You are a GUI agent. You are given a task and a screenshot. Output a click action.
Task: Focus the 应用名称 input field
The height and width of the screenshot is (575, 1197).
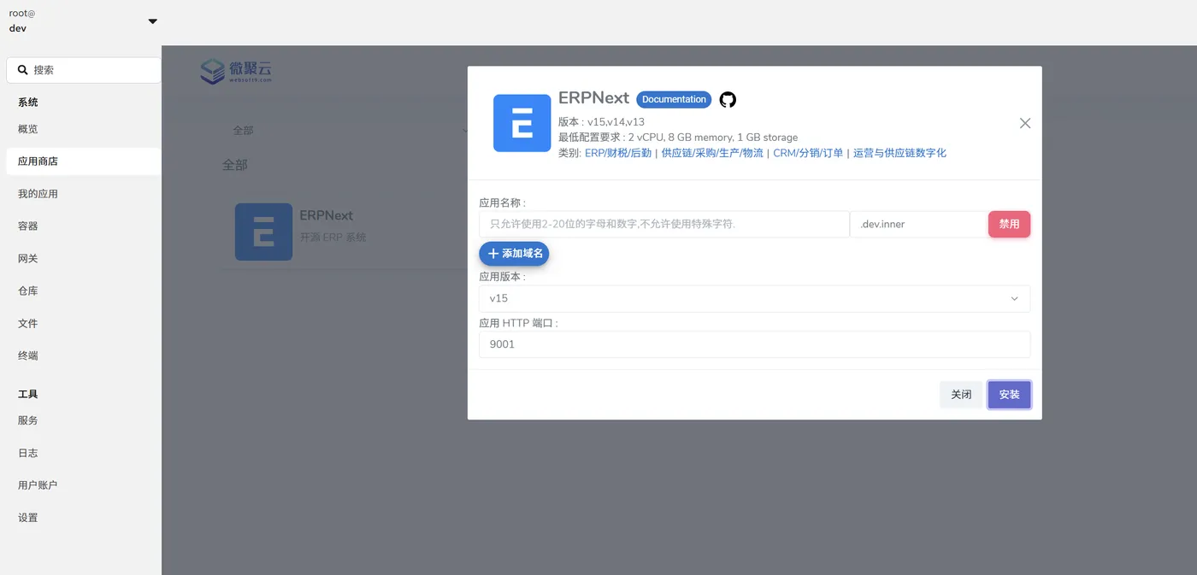click(x=663, y=224)
